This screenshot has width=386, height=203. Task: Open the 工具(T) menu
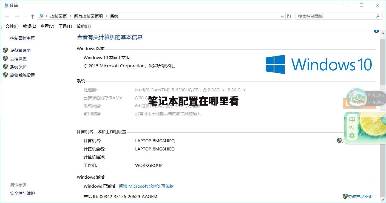pos(65,26)
